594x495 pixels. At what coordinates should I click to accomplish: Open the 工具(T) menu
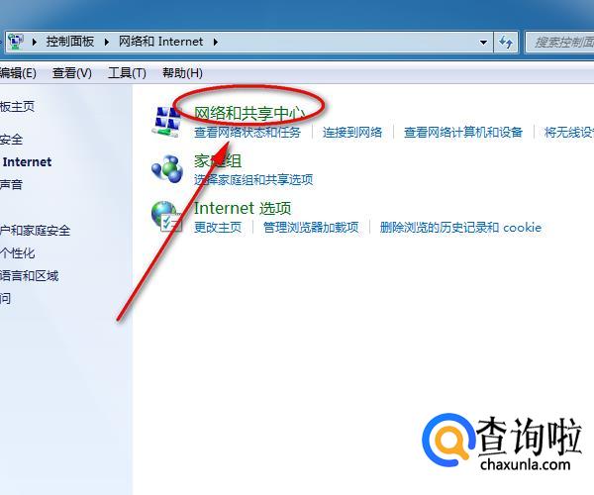pyautogui.click(x=127, y=72)
